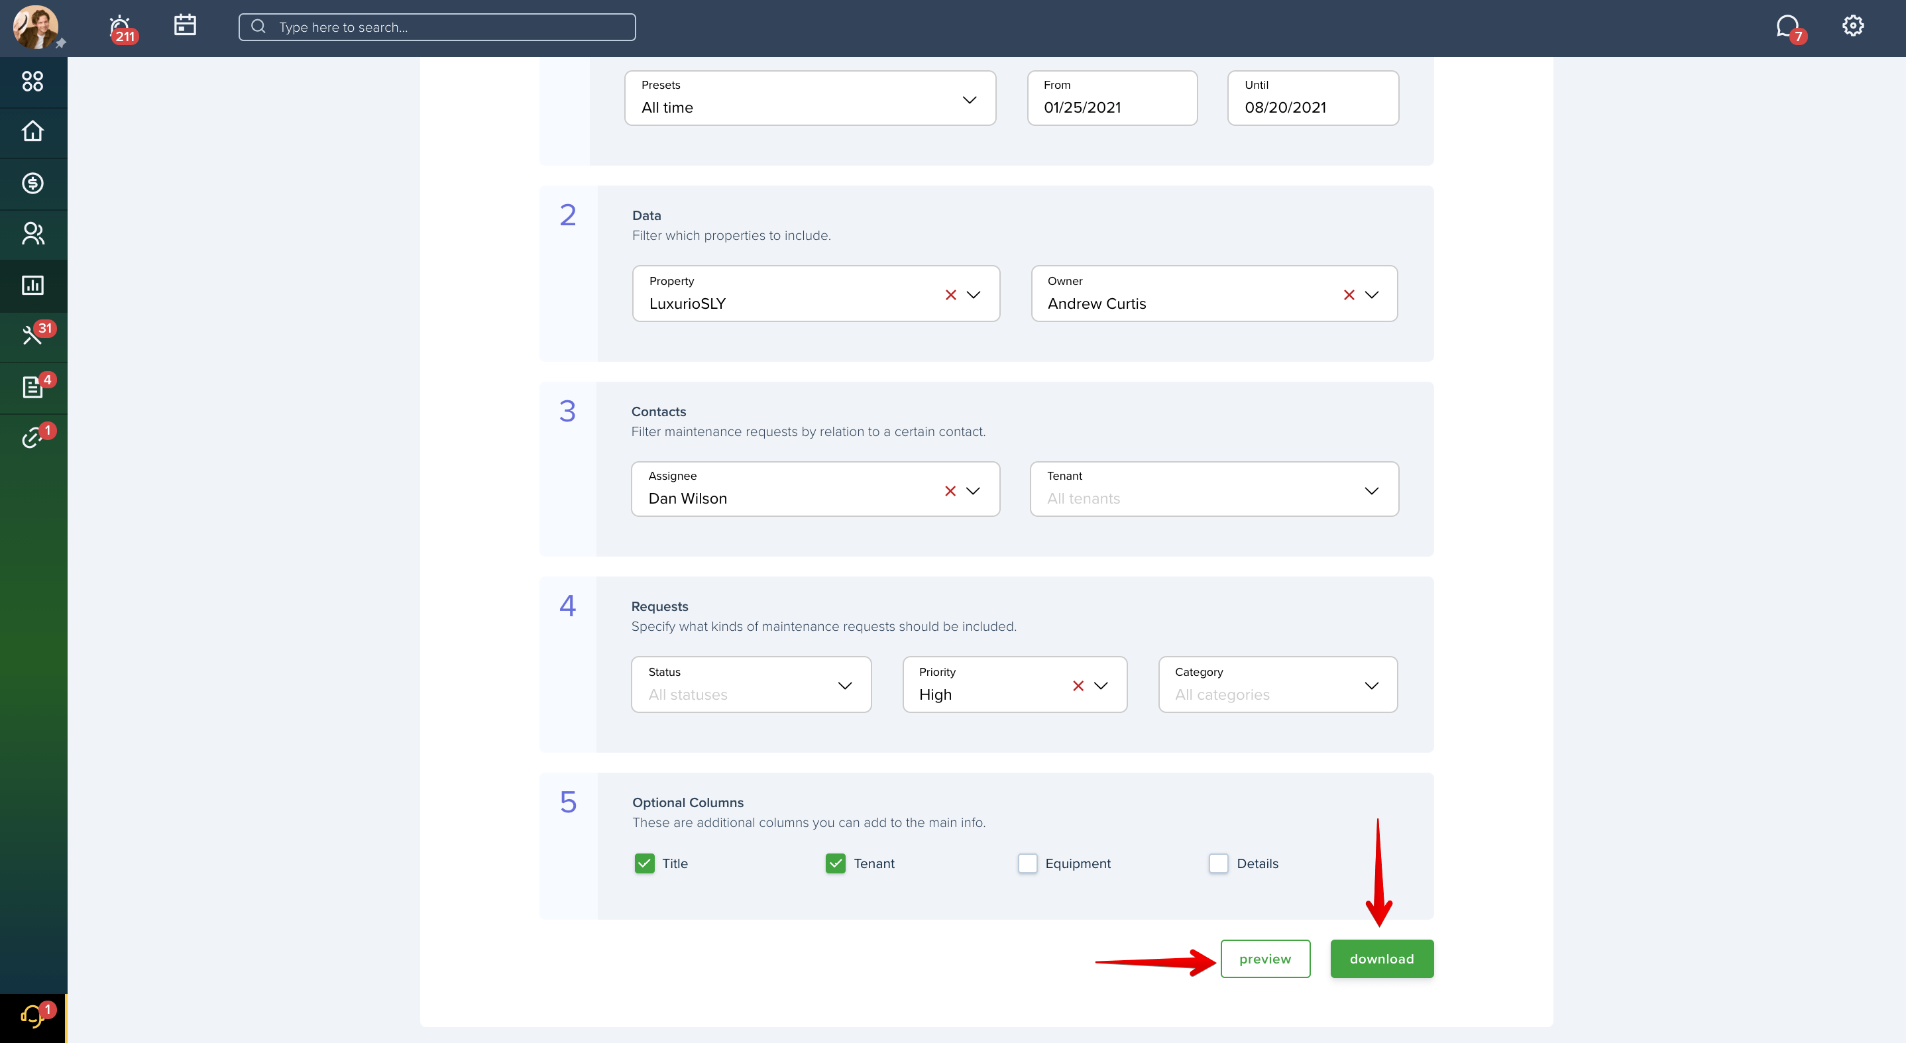Viewport: 1906px width, 1043px height.
Task: Expand the Property dropdown arrow
Action: 974,295
